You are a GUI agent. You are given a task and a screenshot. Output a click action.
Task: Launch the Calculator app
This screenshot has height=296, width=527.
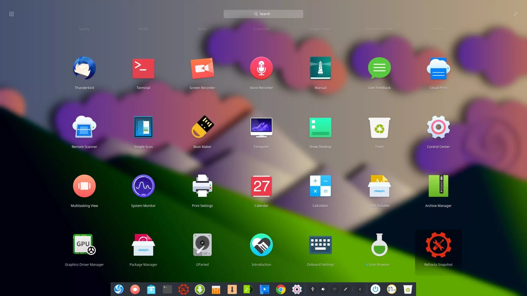click(320, 186)
